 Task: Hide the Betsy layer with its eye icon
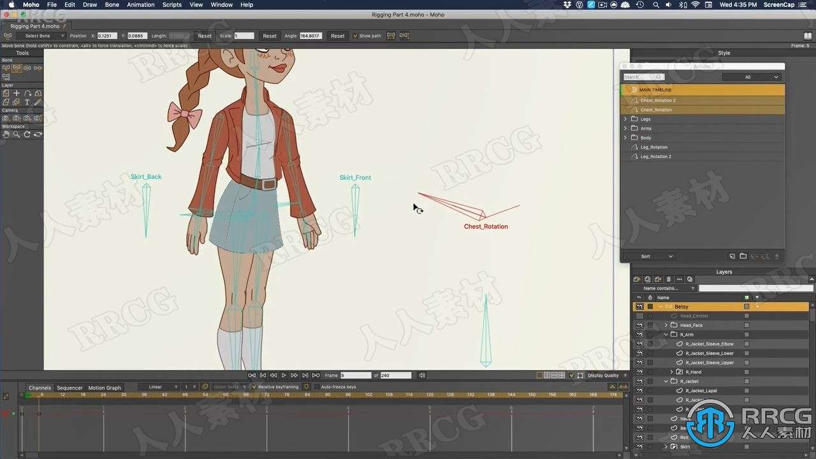pyautogui.click(x=639, y=307)
